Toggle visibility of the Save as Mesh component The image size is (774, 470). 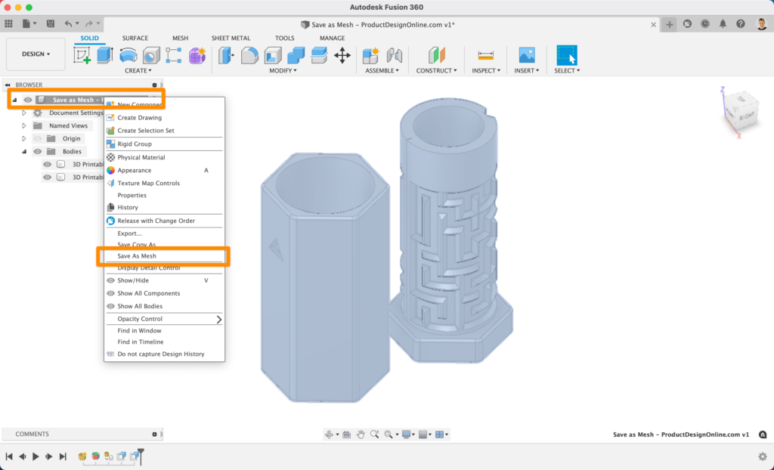pos(27,100)
